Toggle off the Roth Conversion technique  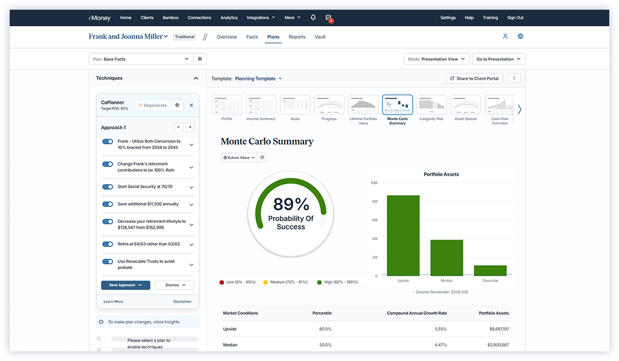[107, 141]
